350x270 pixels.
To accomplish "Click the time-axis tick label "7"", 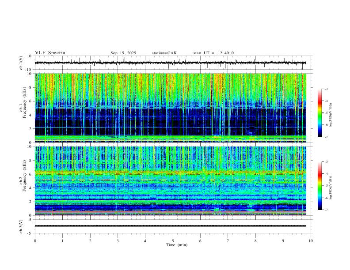I will (x=228, y=241).
